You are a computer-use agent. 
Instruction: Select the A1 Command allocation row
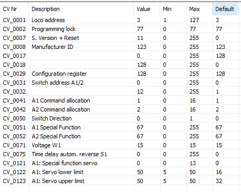120,100
